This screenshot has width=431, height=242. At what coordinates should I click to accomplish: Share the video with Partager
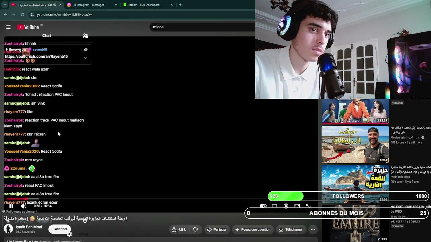click(x=217, y=230)
